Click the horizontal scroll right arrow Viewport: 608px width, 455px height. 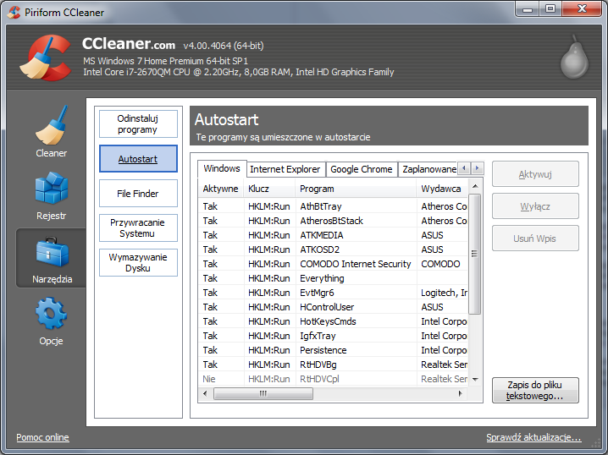point(461,394)
